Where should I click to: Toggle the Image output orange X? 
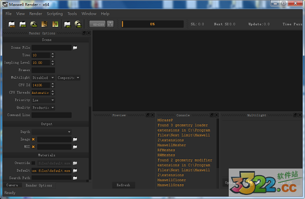[33, 139]
